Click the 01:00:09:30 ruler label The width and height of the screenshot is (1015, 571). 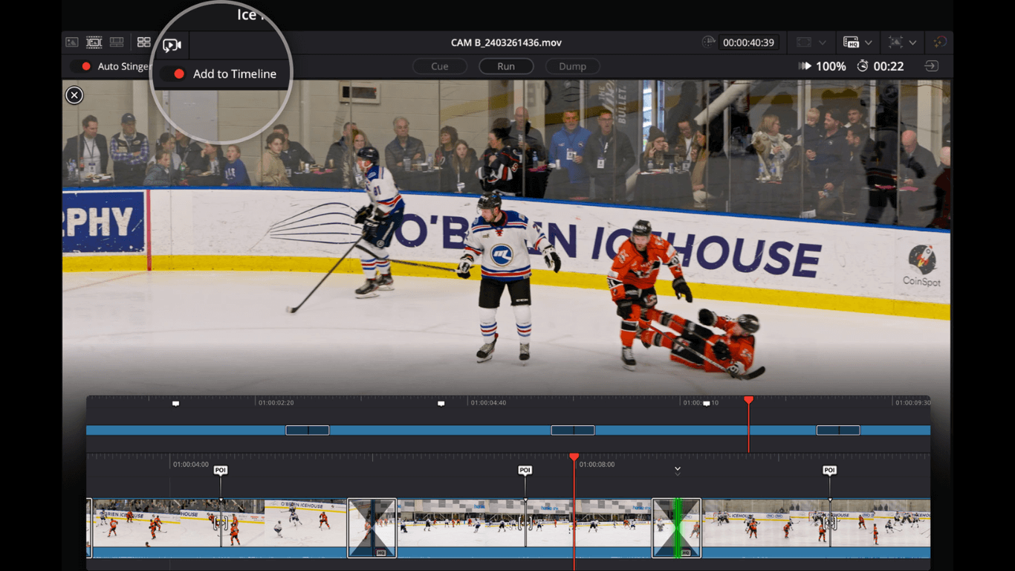pos(912,403)
